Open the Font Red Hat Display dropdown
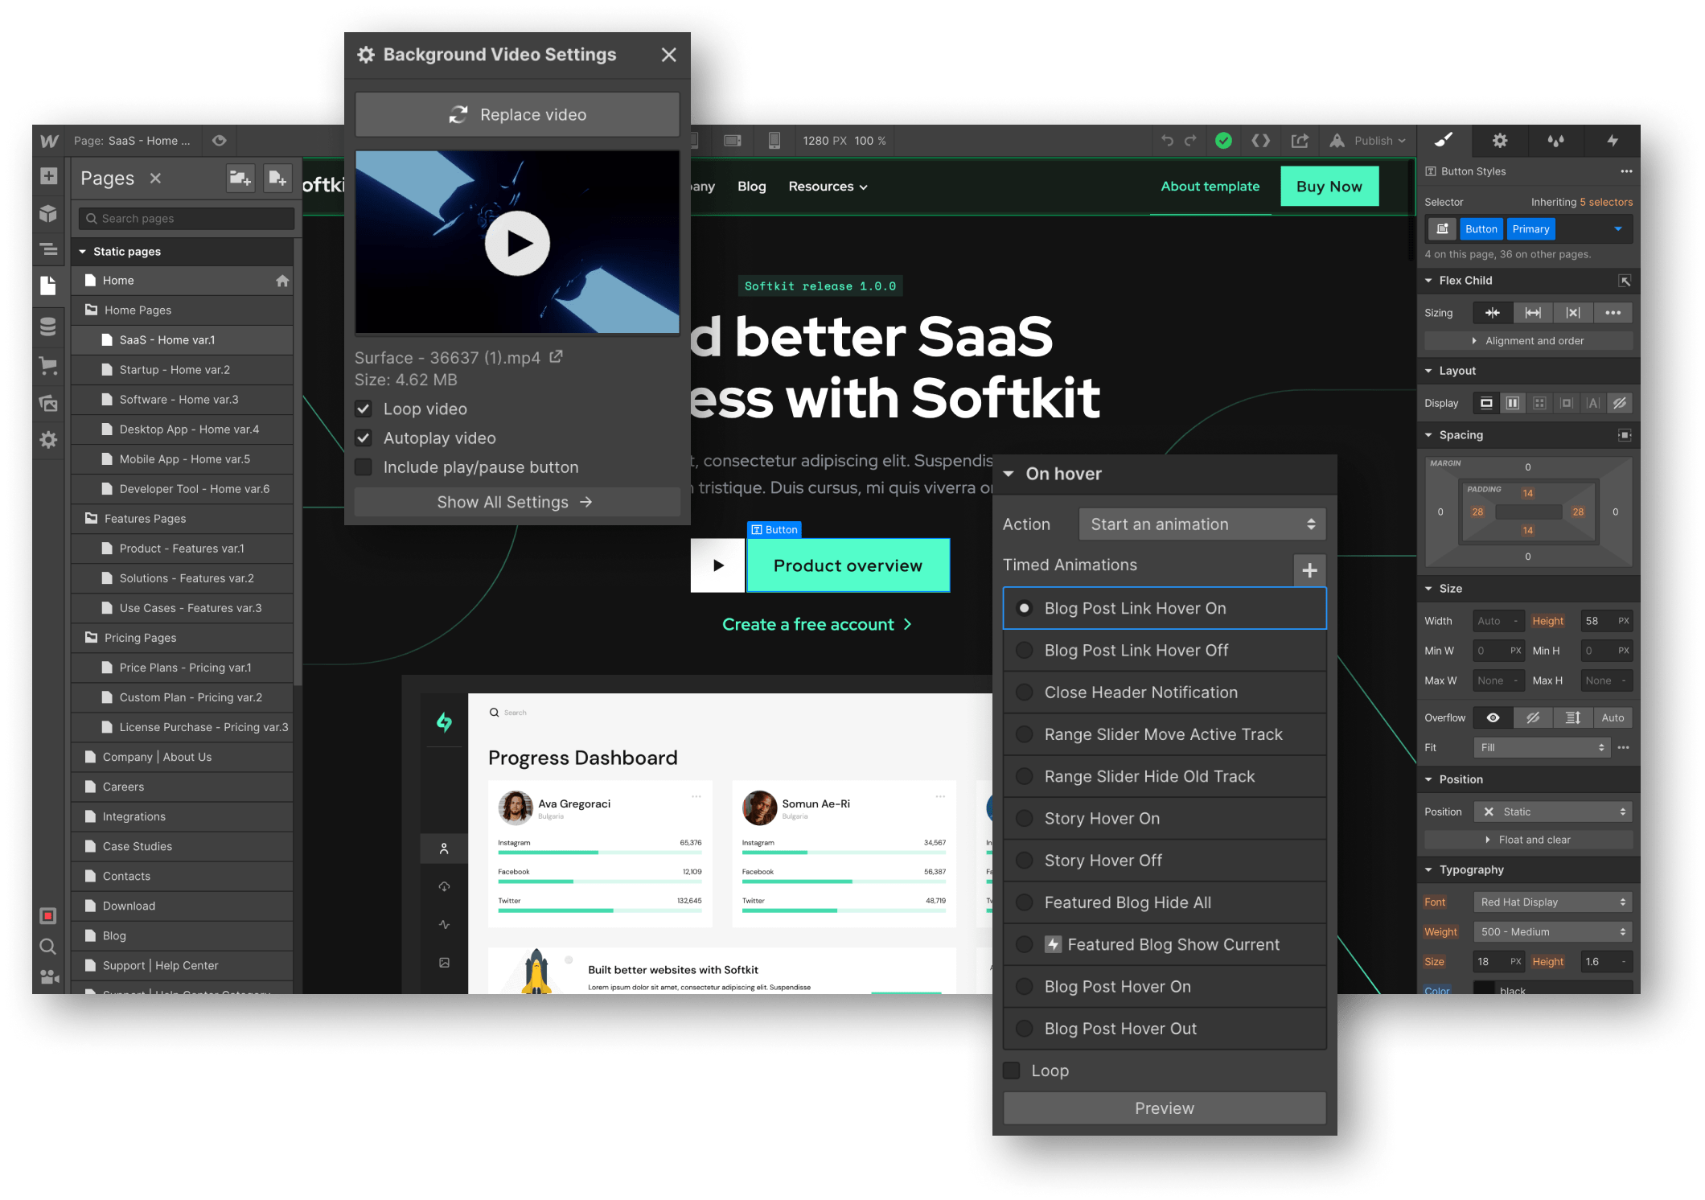The width and height of the screenshot is (1705, 1200). coord(1553,902)
